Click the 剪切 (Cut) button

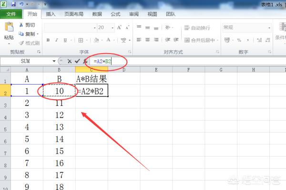coord(27,25)
